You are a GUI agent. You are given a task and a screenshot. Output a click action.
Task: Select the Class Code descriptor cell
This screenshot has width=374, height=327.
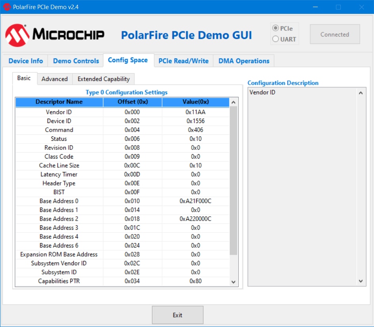59,156
